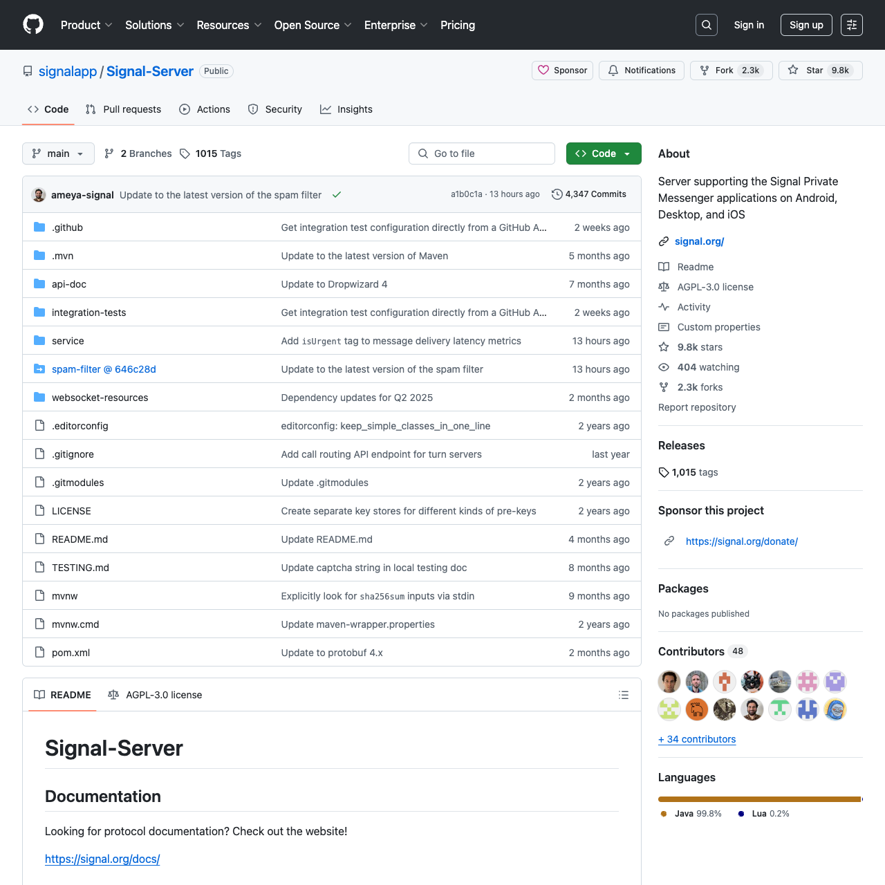Screen dimensions: 885x885
Task: Expand the Resources menu
Action: coord(229,25)
